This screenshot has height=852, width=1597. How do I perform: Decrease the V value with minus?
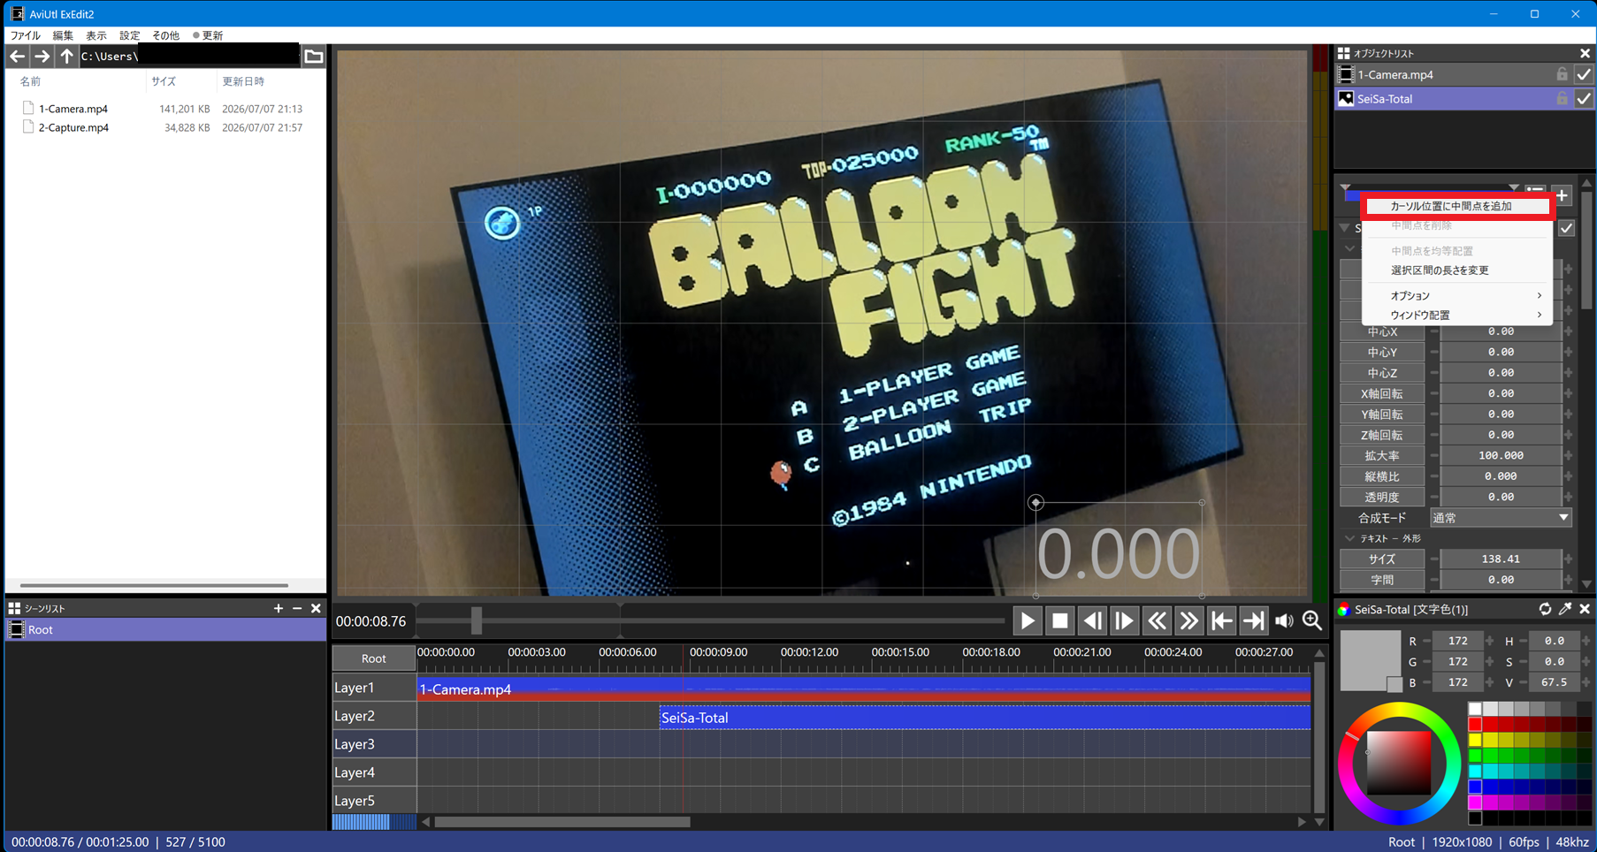(x=1525, y=682)
